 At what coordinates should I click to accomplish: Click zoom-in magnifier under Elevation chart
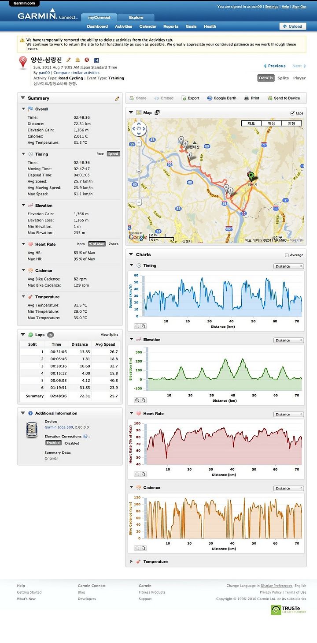pos(137,400)
